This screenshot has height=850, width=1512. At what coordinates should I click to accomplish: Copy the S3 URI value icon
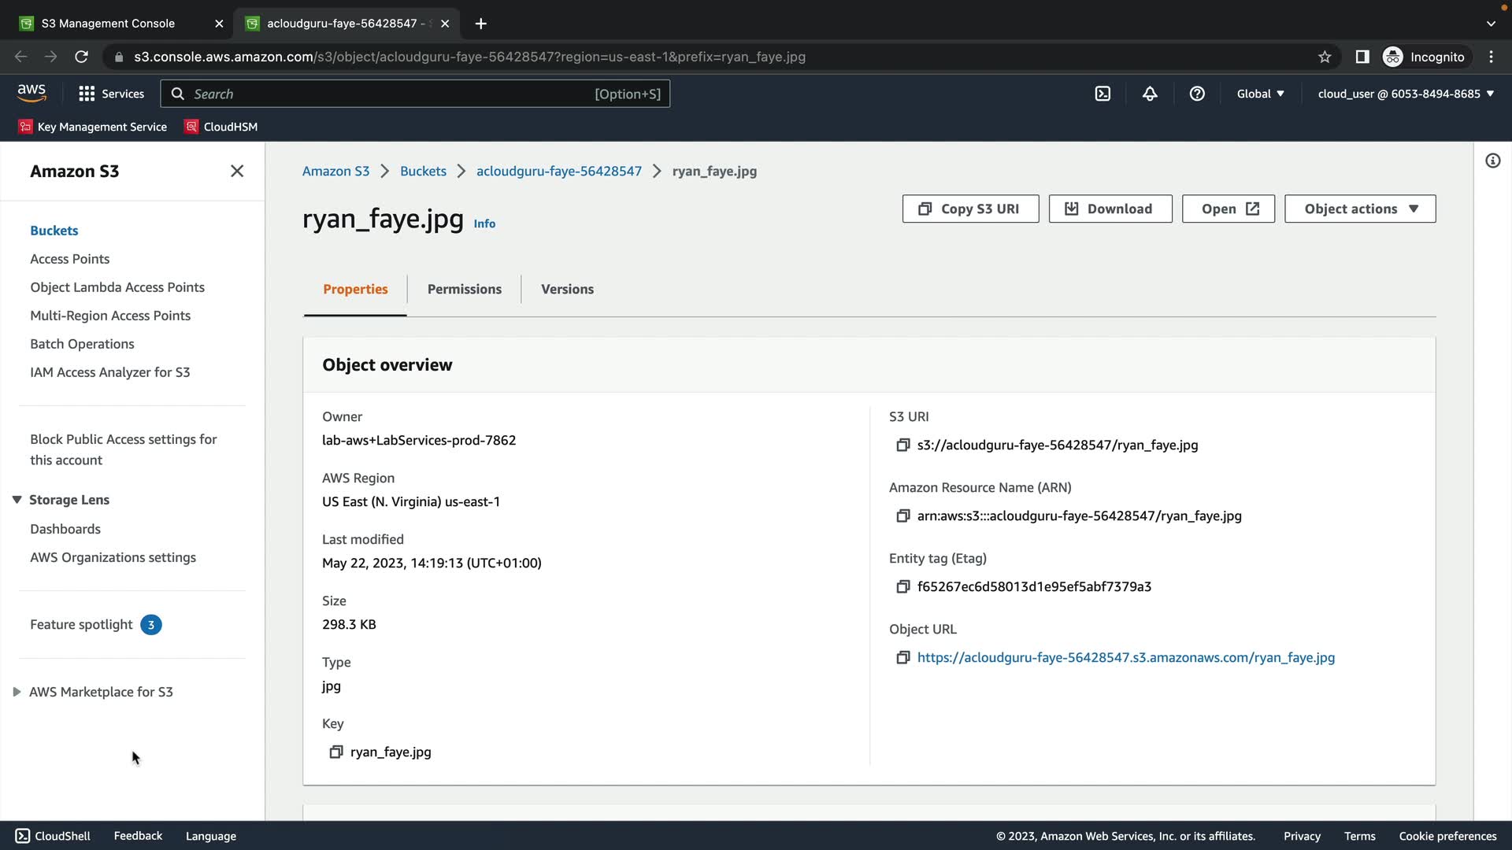pos(902,445)
